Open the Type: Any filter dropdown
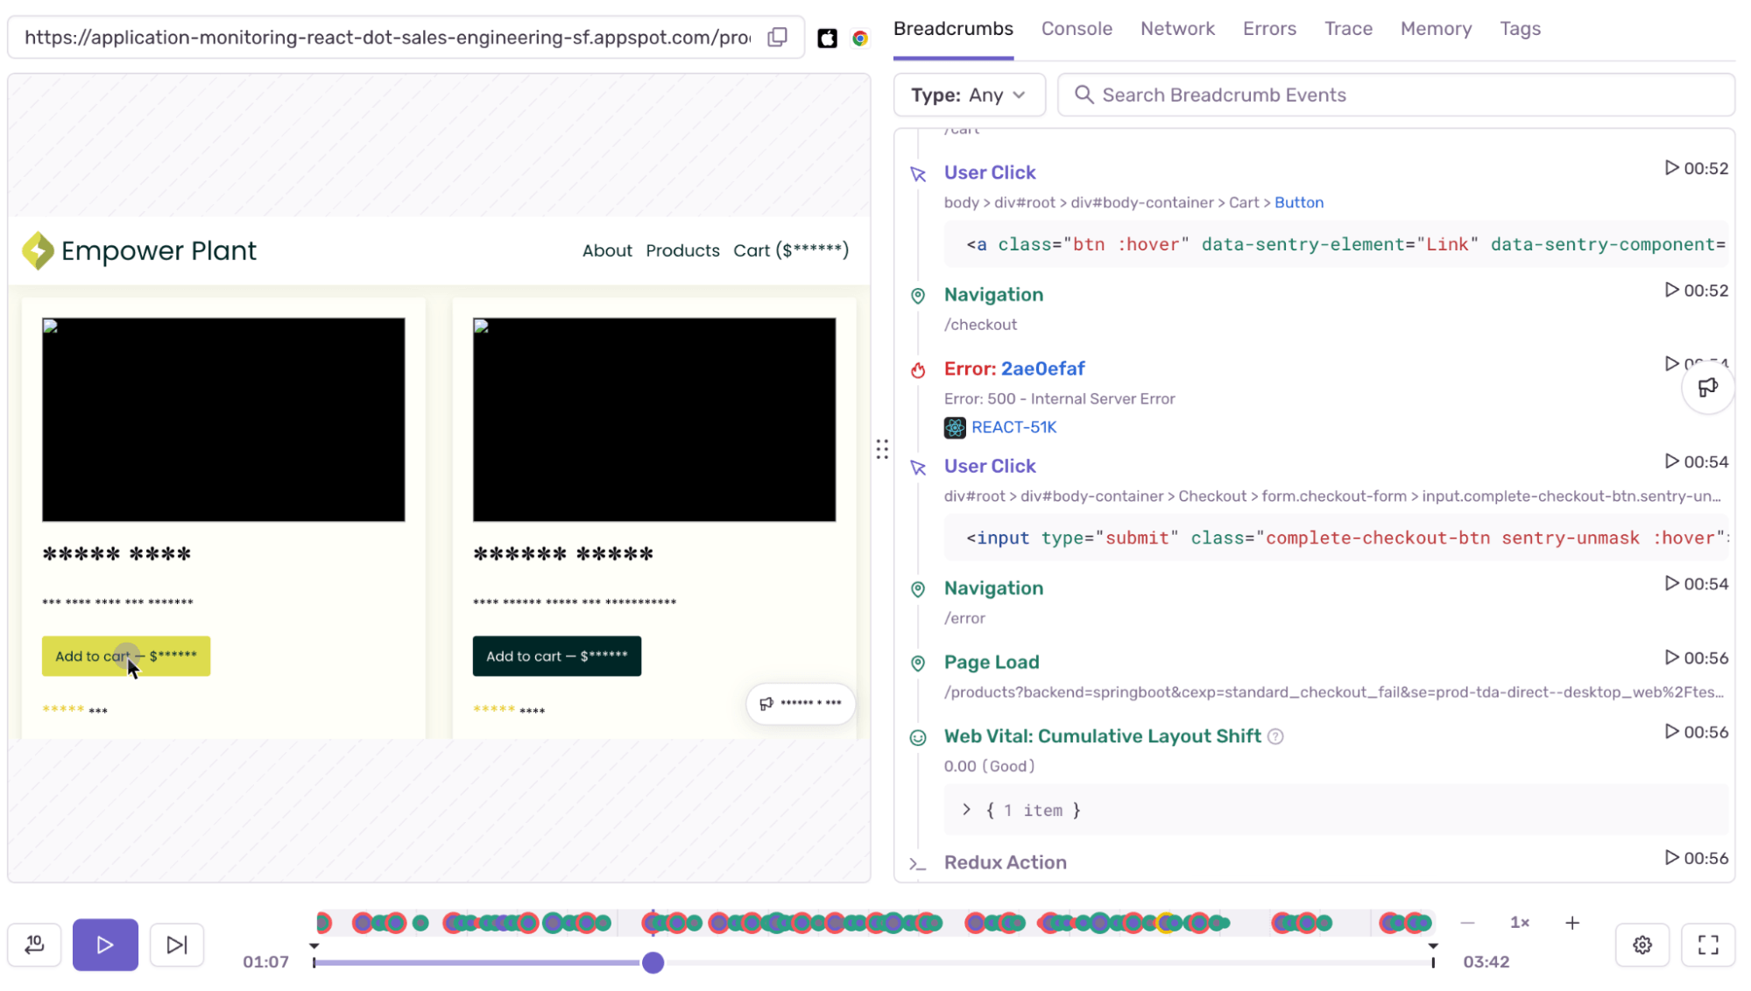This screenshot has height=991, width=1751. [969, 95]
